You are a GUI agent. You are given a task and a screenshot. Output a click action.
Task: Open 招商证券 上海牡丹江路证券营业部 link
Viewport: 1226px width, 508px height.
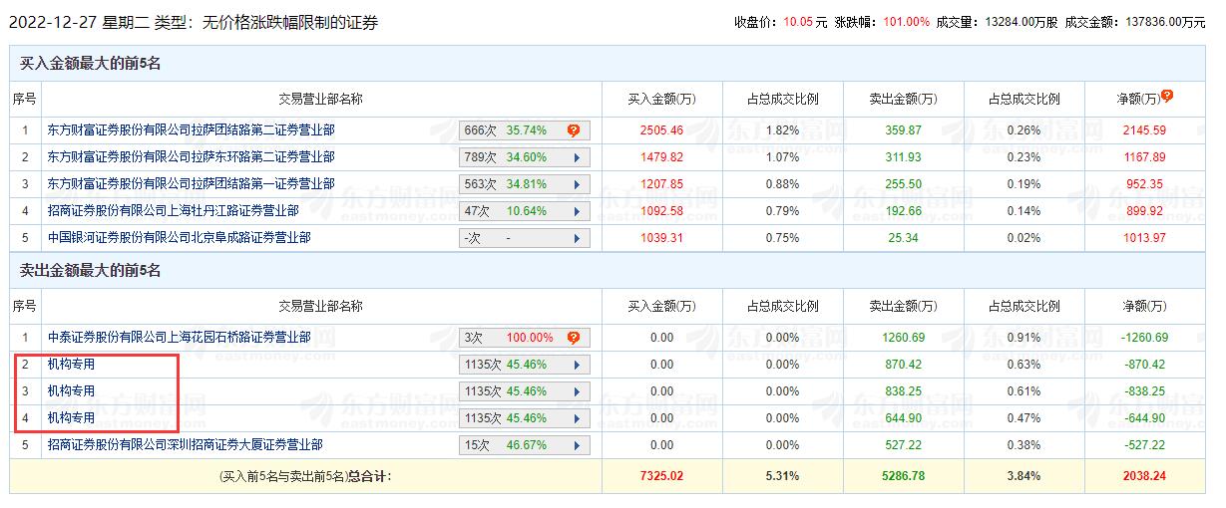tap(173, 211)
